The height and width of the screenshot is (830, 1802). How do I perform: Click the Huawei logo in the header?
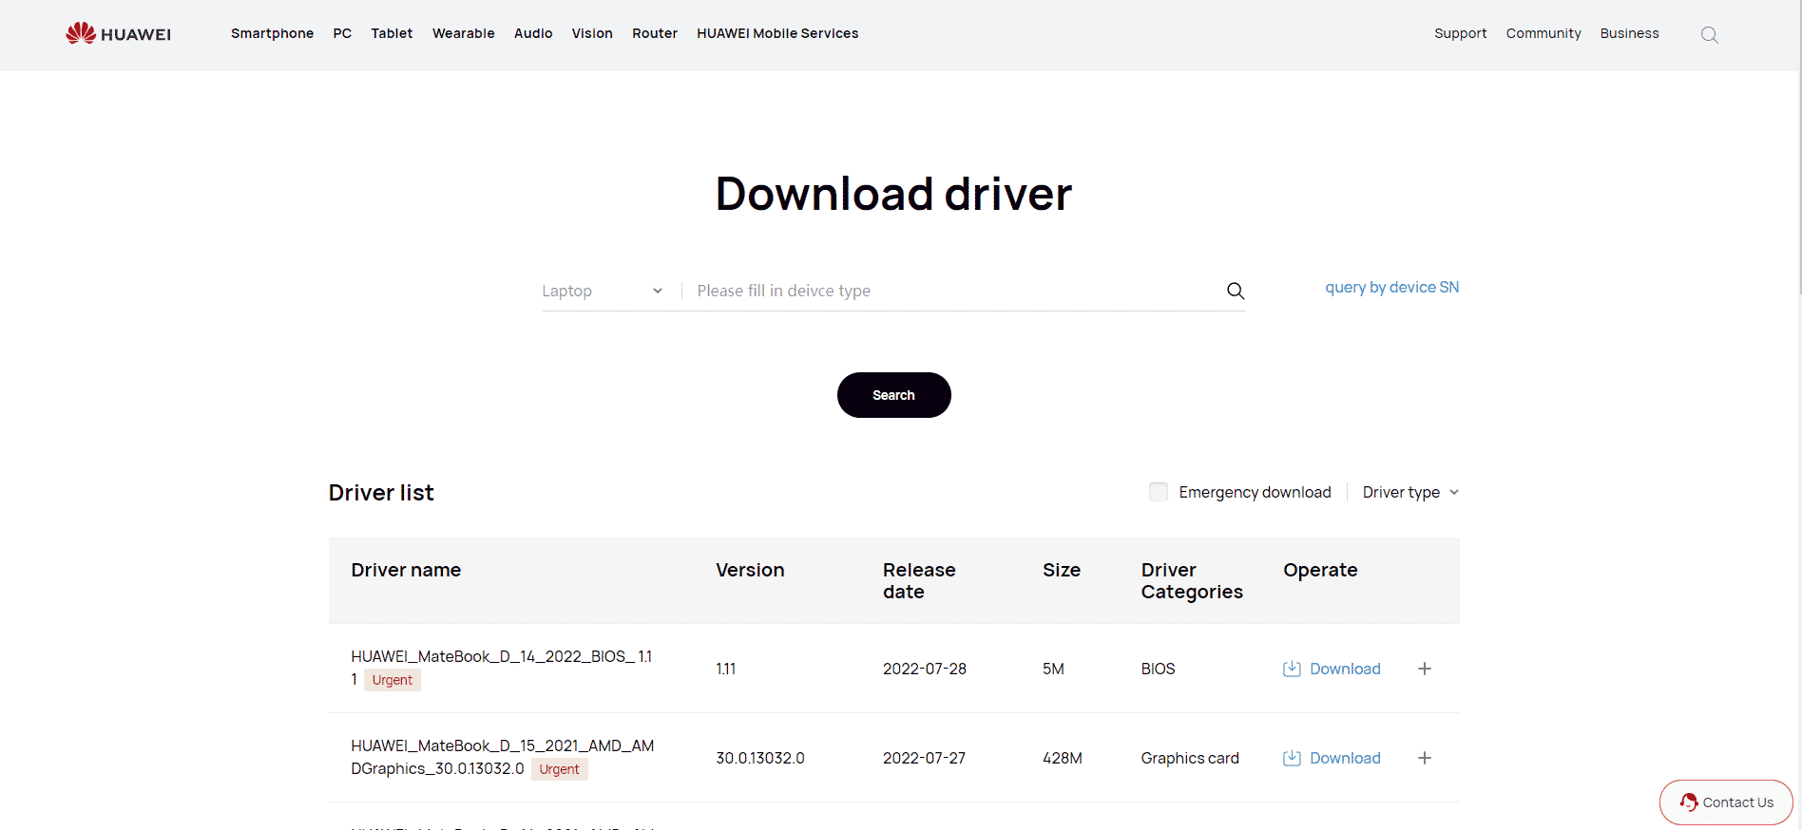[119, 33]
